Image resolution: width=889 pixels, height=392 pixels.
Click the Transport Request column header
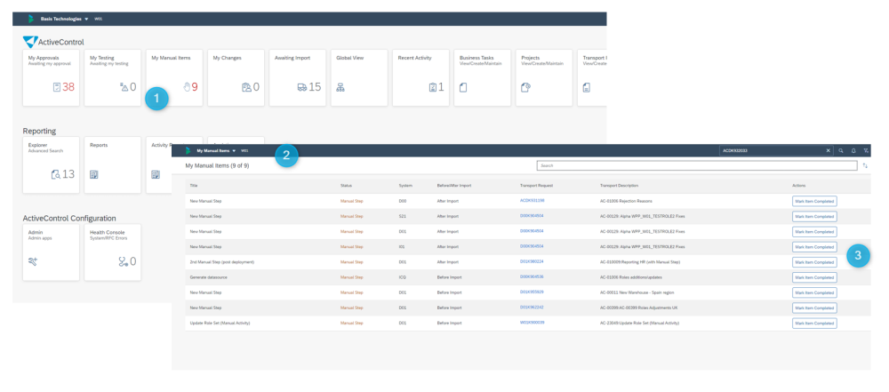coord(536,186)
